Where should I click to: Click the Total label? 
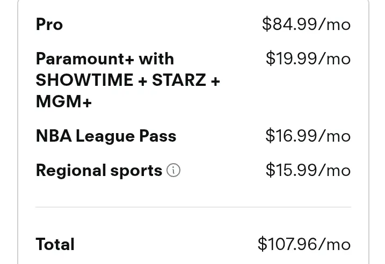[55, 244]
